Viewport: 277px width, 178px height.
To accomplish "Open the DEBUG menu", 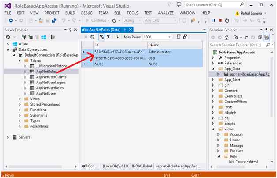I will click(x=87, y=13).
